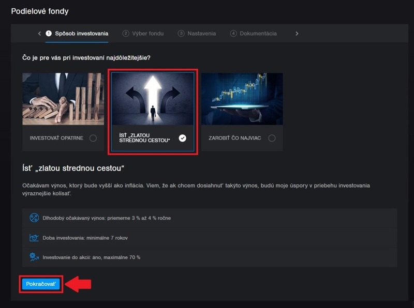The width and height of the screenshot is (414, 308).
Task: Select the Zarobiť čo najviac radio button
Action: click(x=272, y=138)
